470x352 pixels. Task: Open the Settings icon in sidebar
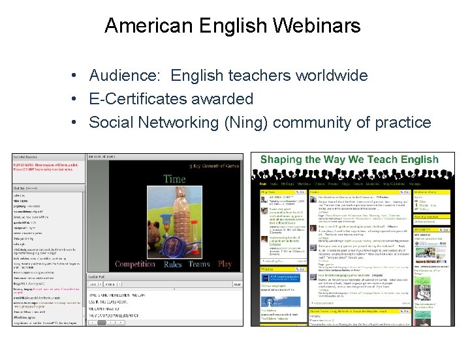point(417,209)
